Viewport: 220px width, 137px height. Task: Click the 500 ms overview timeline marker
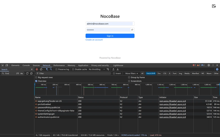(x=90, y=85)
